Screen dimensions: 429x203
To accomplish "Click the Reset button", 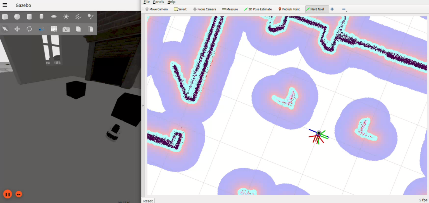I will tap(148, 200).
